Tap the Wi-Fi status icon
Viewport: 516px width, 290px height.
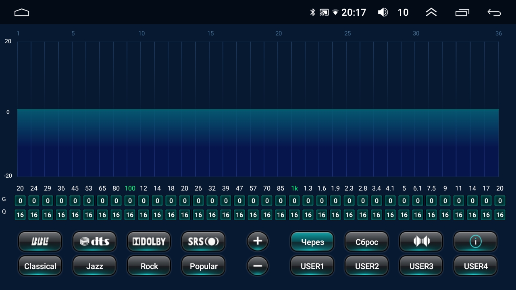coord(335,12)
